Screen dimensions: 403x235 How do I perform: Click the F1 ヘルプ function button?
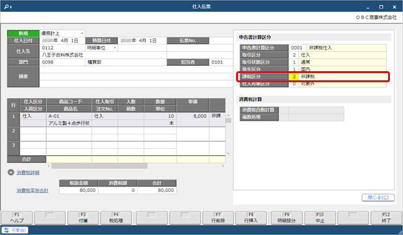[17, 218]
